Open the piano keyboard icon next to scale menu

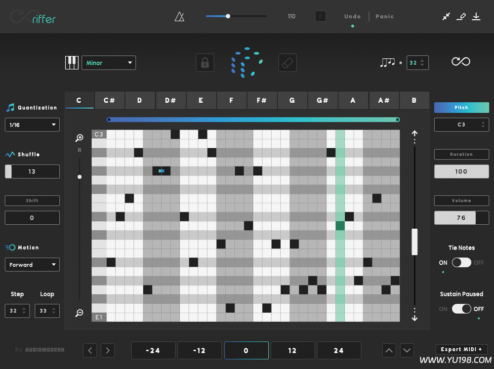pos(72,63)
